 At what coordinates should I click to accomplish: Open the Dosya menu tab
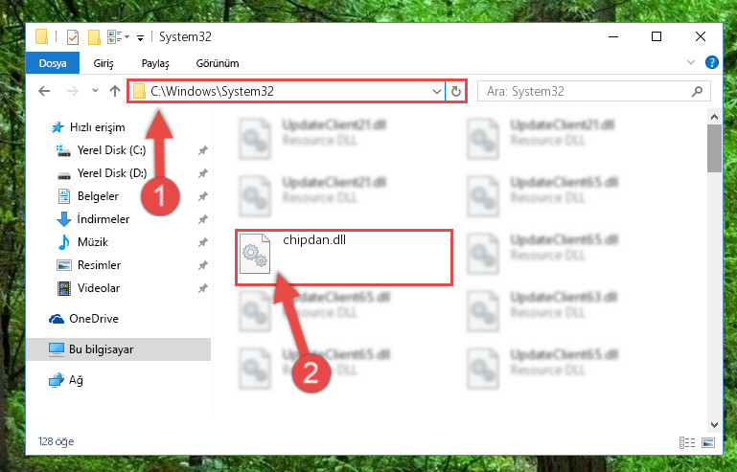point(53,63)
